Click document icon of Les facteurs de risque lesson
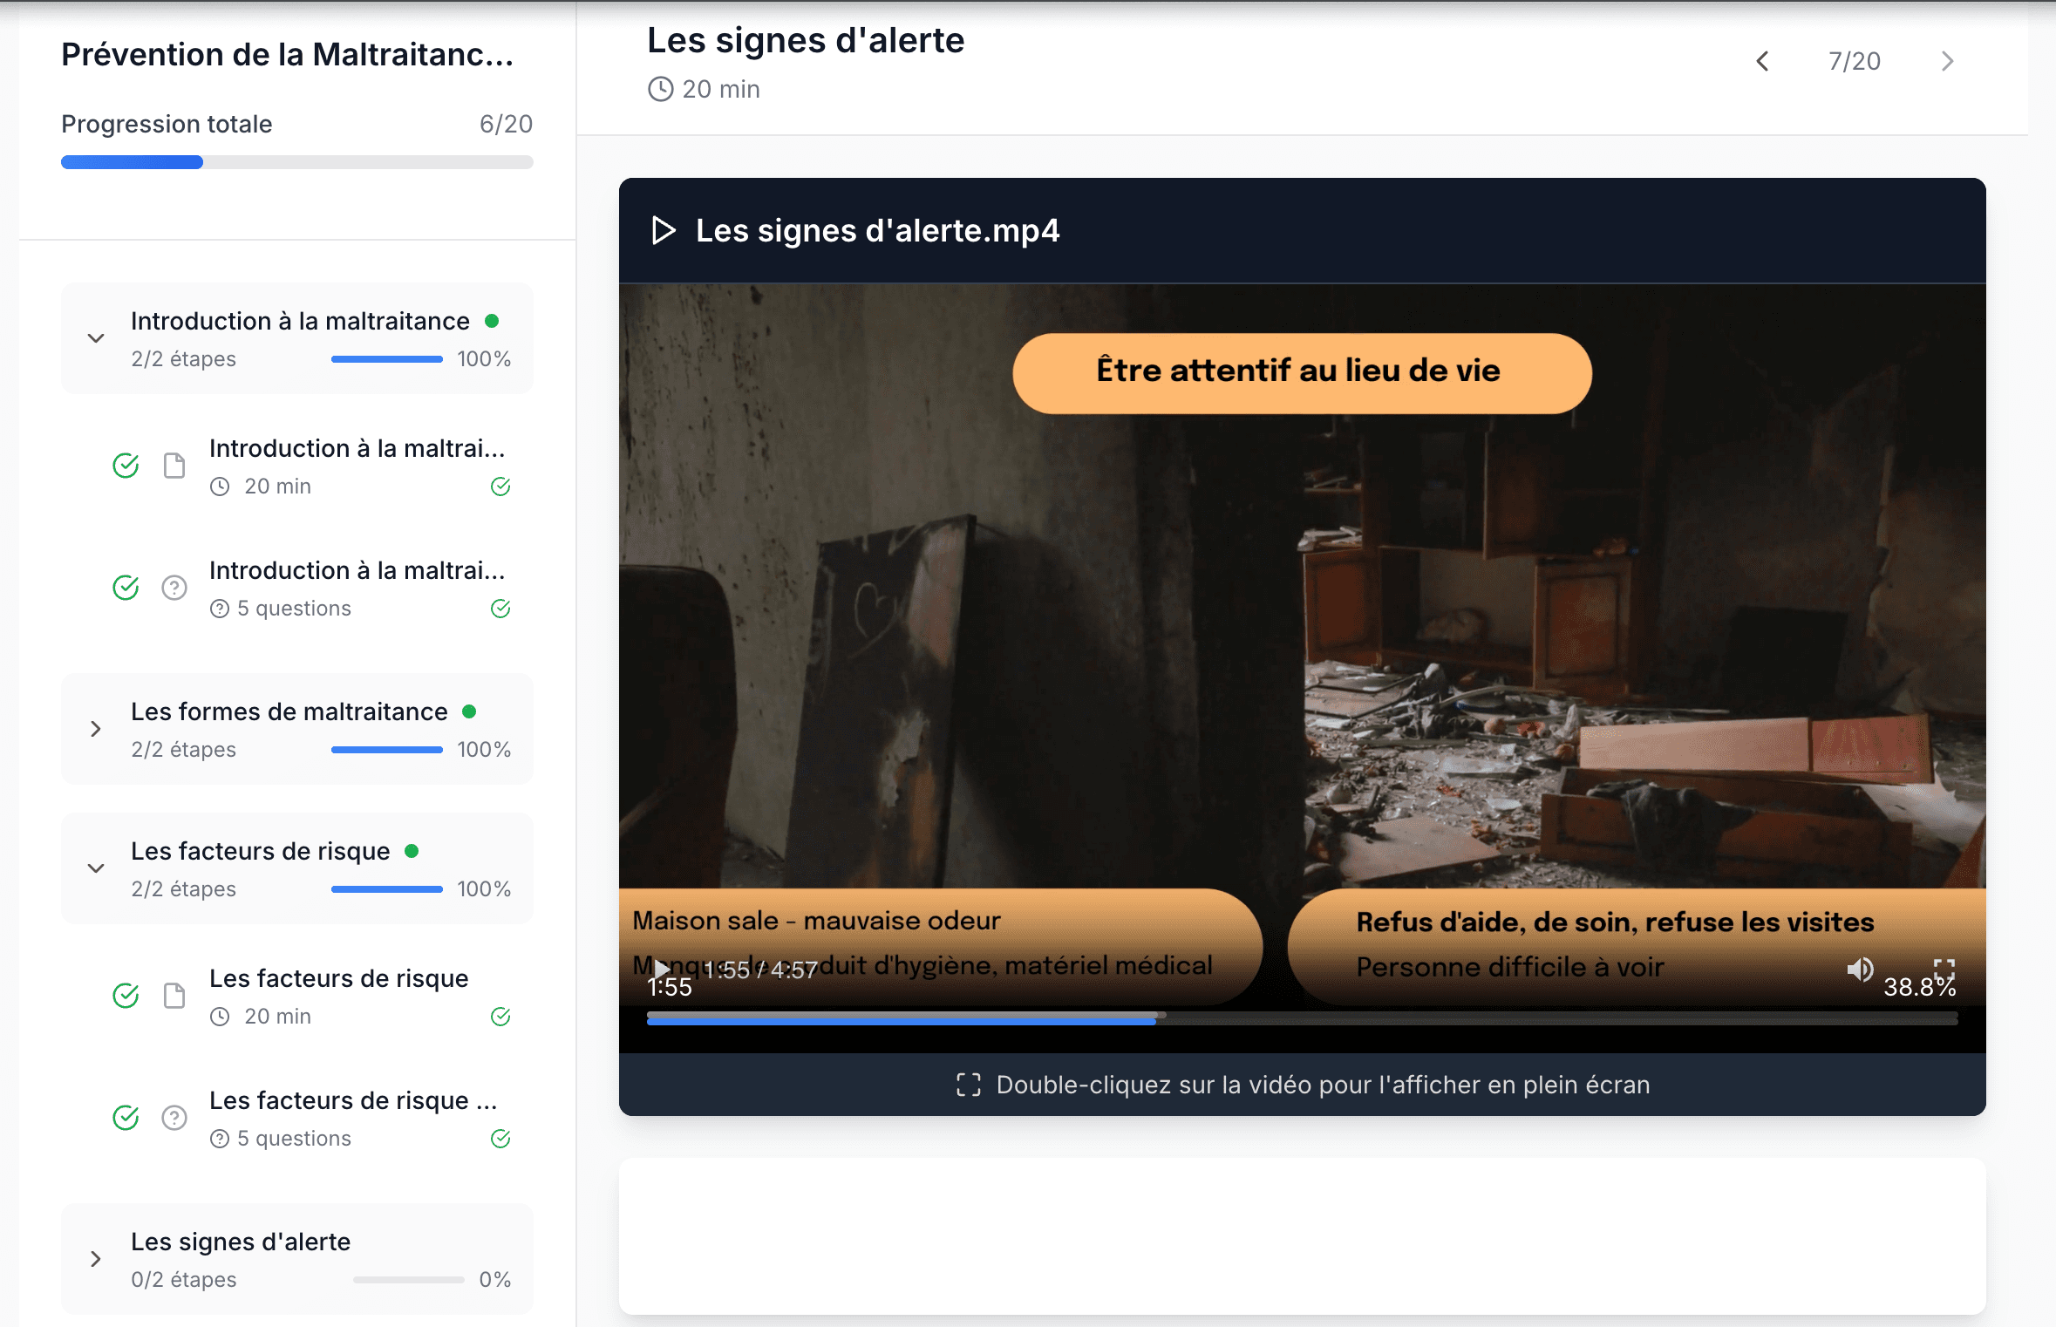The image size is (2056, 1327). (x=174, y=996)
